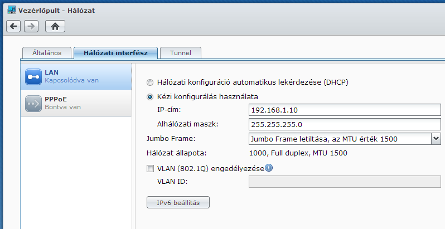Switch to the Tunnel tab
445x229 pixels.
pos(181,53)
